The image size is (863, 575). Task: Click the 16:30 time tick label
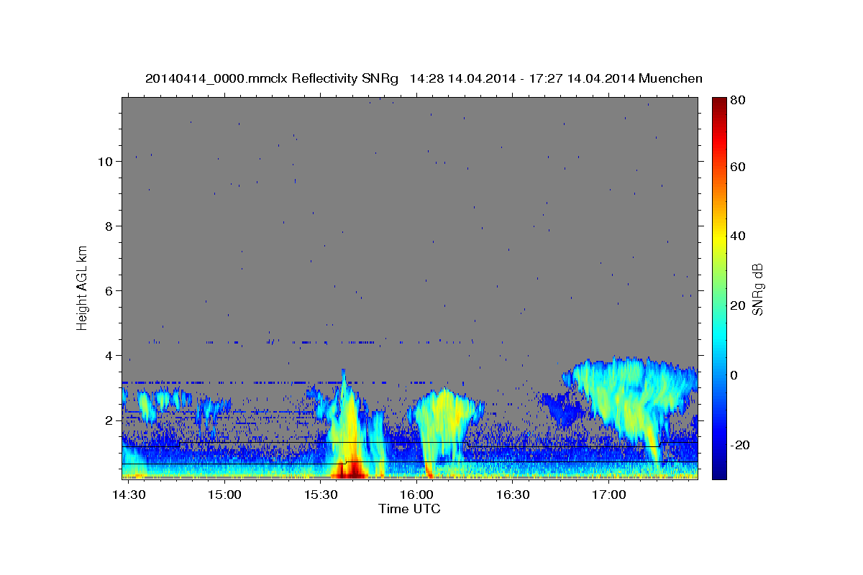tap(513, 495)
